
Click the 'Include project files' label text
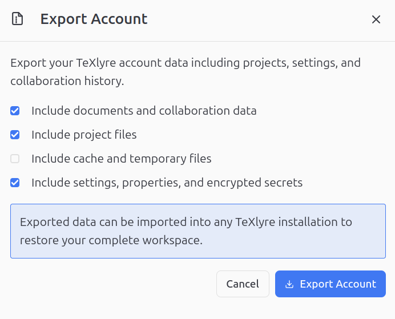pyautogui.click(x=84, y=135)
